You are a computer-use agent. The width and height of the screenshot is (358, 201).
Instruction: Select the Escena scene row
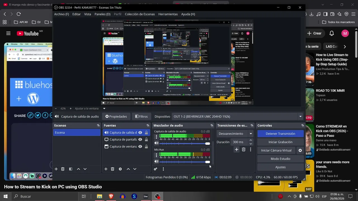(77, 133)
